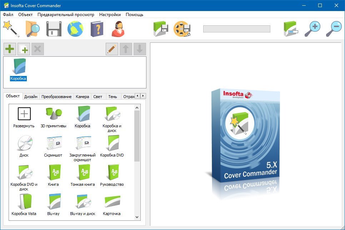The width and height of the screenshot is (345, 230).
Task: Click the toolbar progress bar
Action: pyautogui.click(x=237, y=29)
